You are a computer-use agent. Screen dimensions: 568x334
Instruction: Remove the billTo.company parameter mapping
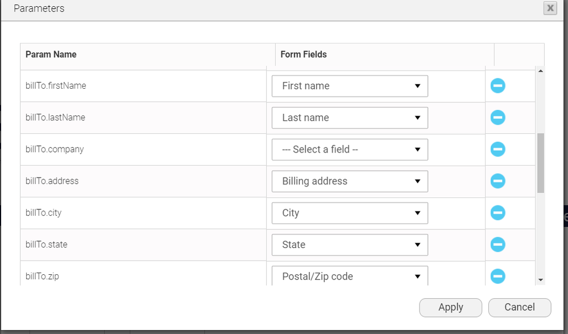click(497, 149)
